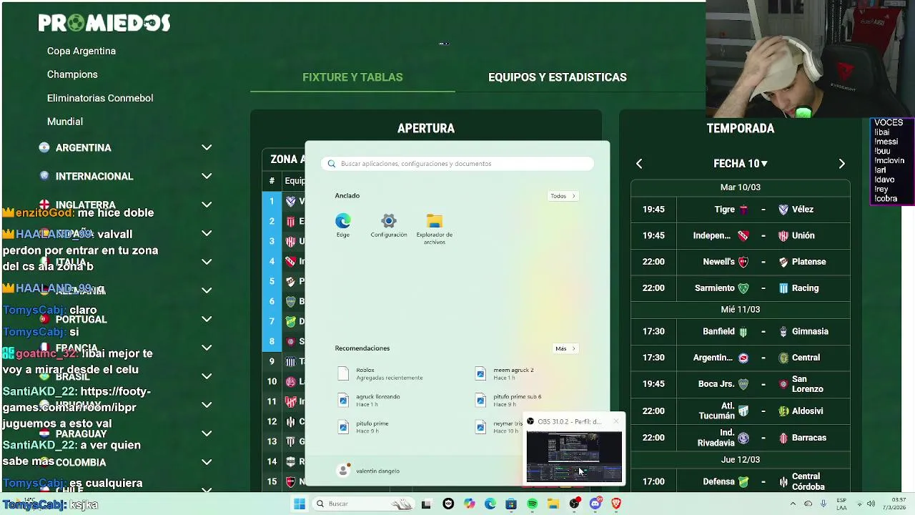Expand the ARGENTINA leagues section
Image resolution: width=915 pixels, height=515 pixels.
point(207,147)
